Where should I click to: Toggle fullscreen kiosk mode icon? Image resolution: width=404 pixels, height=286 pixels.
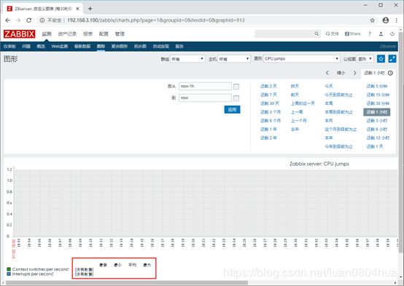pos(392,59)
